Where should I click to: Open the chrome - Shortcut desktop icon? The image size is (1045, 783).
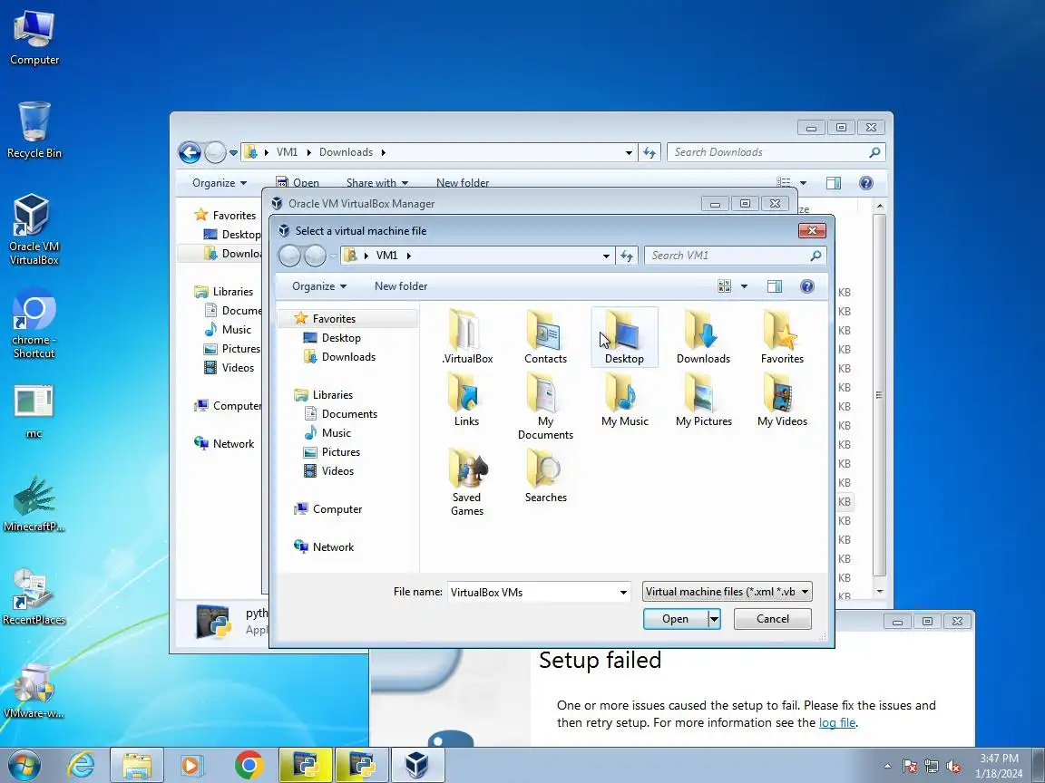pos(34,324)
